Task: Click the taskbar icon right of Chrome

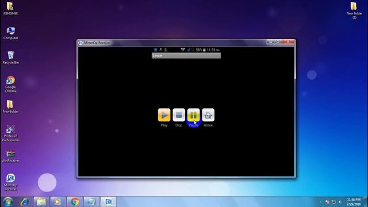Action: pyautogui.click(x=91, y=202)
